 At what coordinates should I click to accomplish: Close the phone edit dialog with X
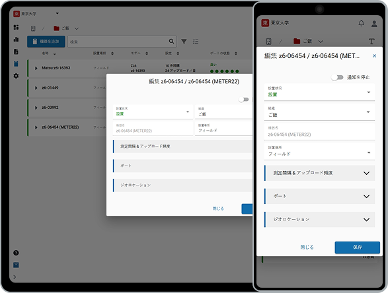(374, 56)
